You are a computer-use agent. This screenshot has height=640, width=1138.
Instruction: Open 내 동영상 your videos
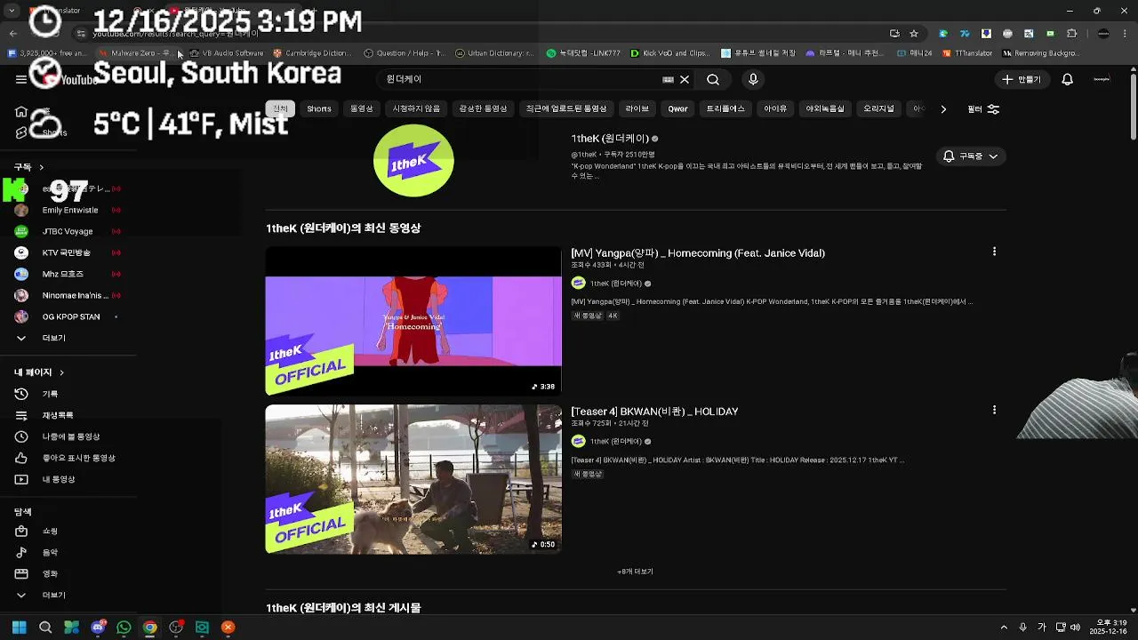68,479
